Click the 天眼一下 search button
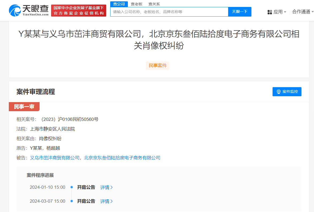The height and width of the screenshot is (212, 314). pyautogui.click(x=240, y=12)
